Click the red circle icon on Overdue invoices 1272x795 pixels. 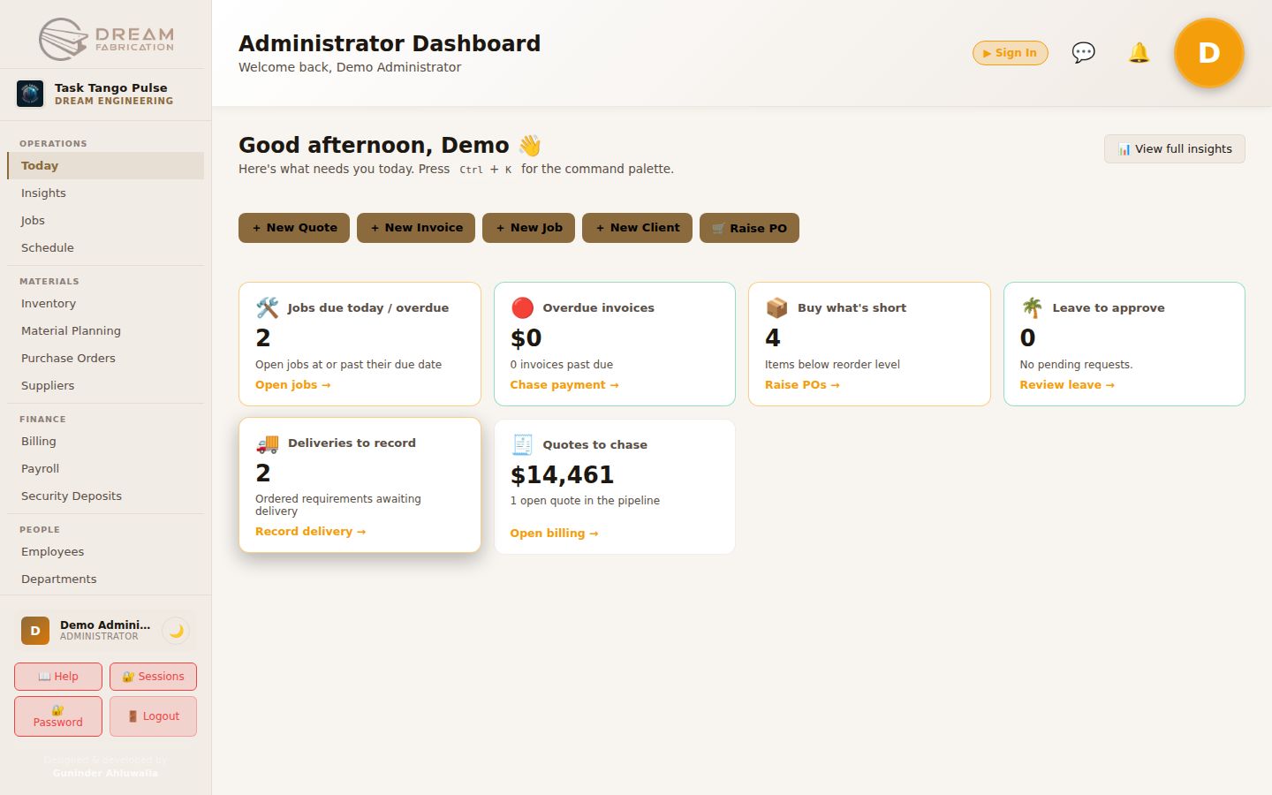(522, 307)
